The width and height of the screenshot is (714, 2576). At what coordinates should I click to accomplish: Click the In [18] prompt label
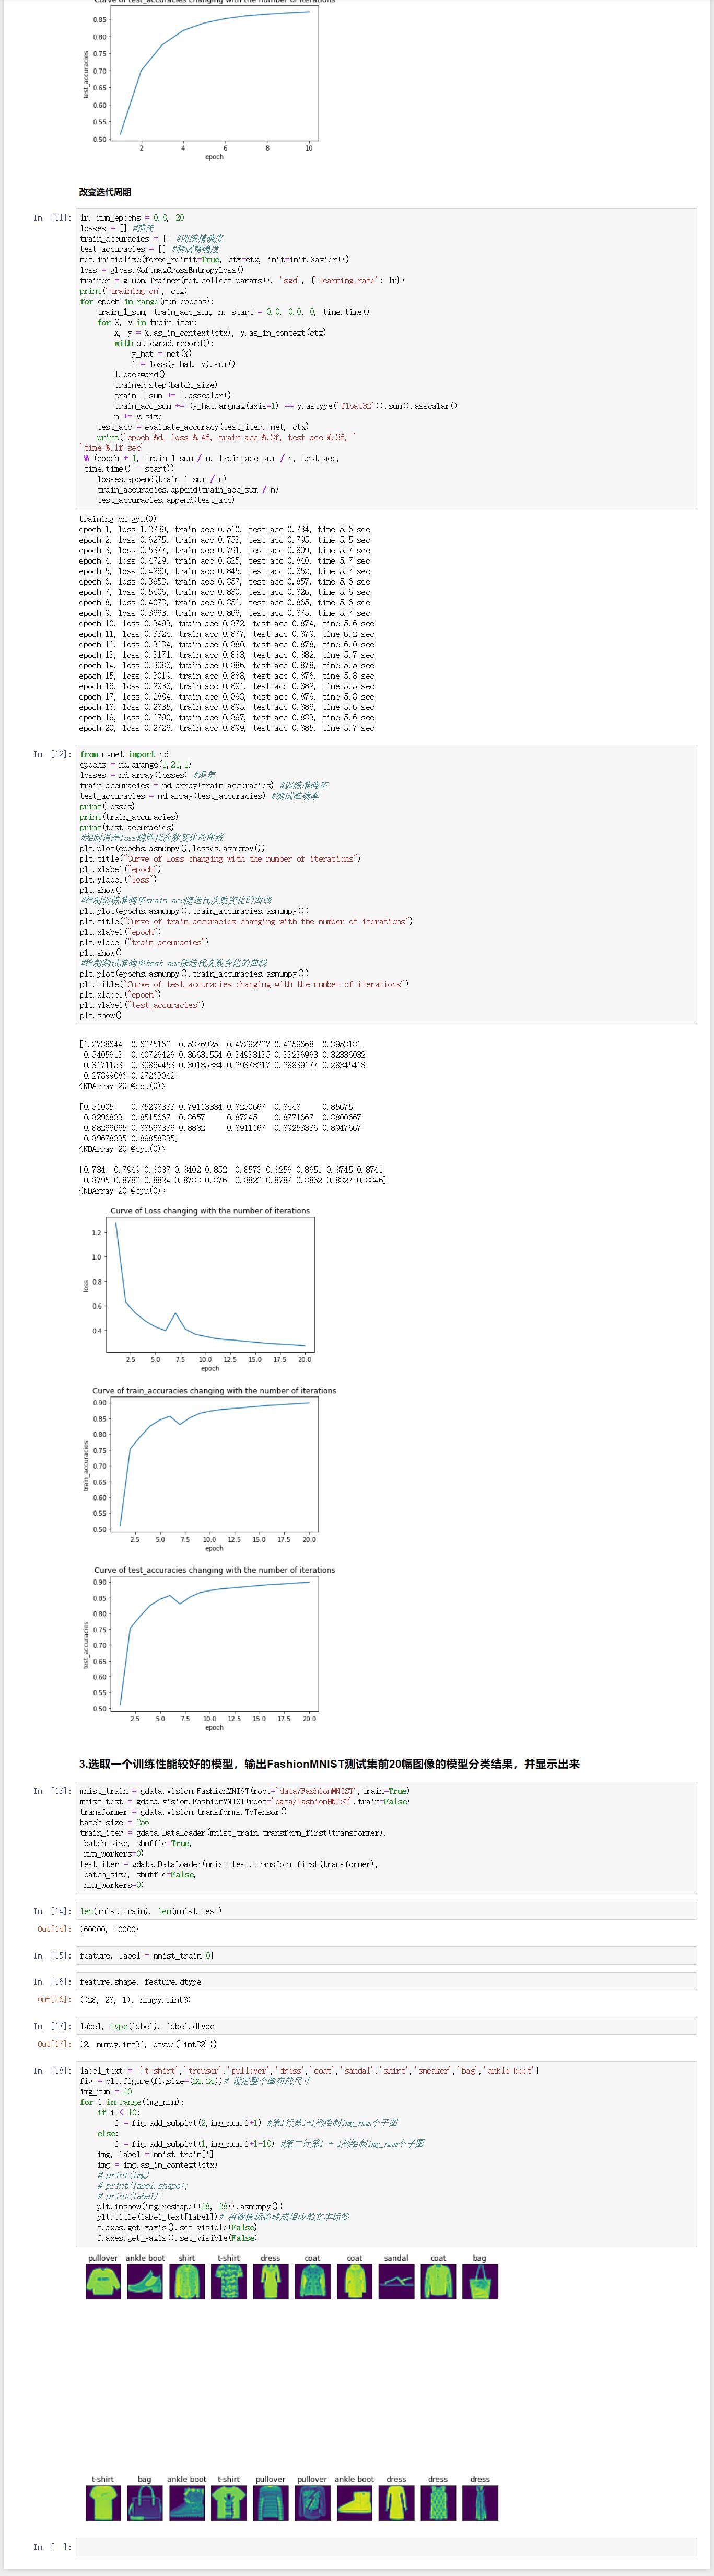(x=52, y=2071)
